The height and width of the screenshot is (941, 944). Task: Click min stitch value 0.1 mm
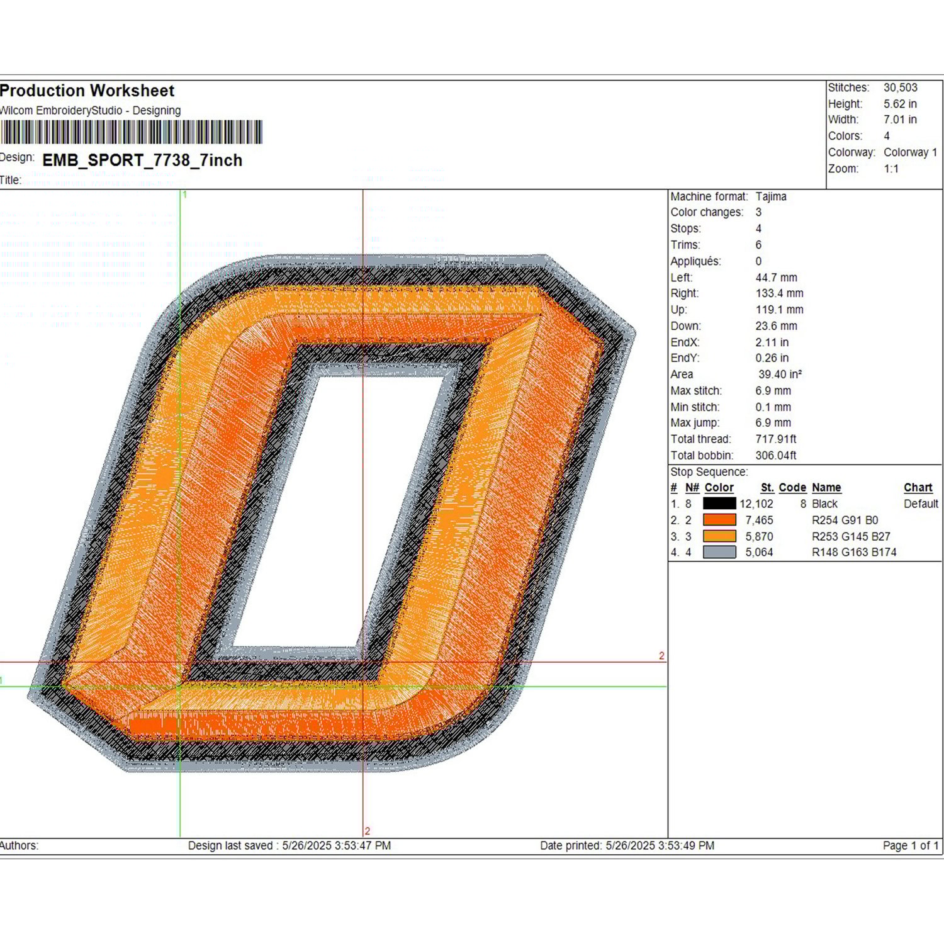(x=773, y=407)
